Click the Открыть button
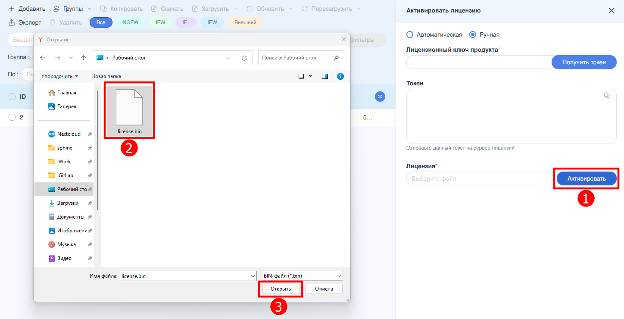This screenshot has width=624, height=319. click(x=281, y=289)
